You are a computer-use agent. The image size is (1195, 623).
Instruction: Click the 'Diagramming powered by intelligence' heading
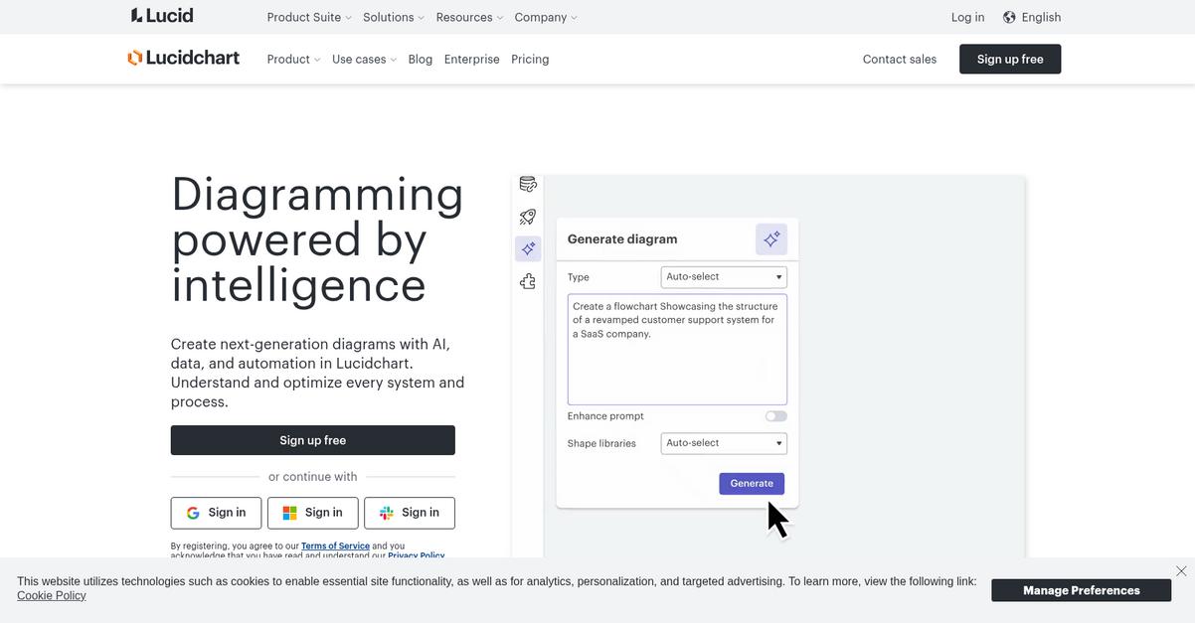click(318, 239)
